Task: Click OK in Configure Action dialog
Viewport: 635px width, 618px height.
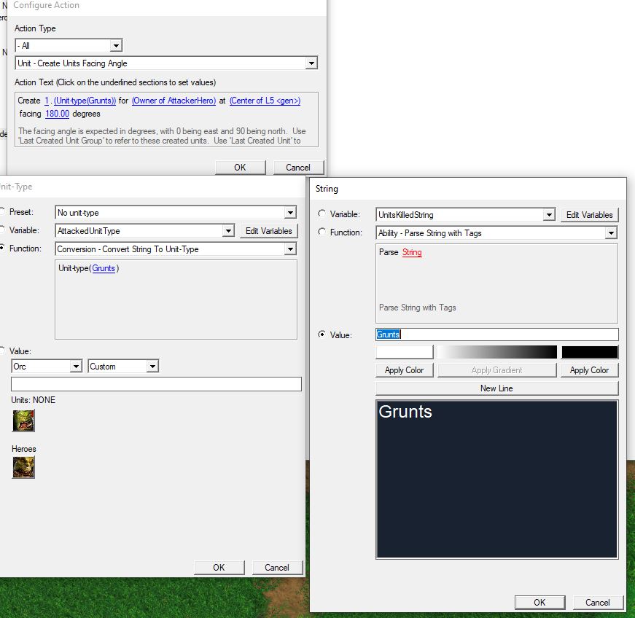Action: tap(240, 167)
